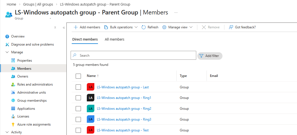Image resolution: width=297 pixels, height=135 pixels.
Task: Click the funnel icon on Add filter
Action: (x=202, y=56)
